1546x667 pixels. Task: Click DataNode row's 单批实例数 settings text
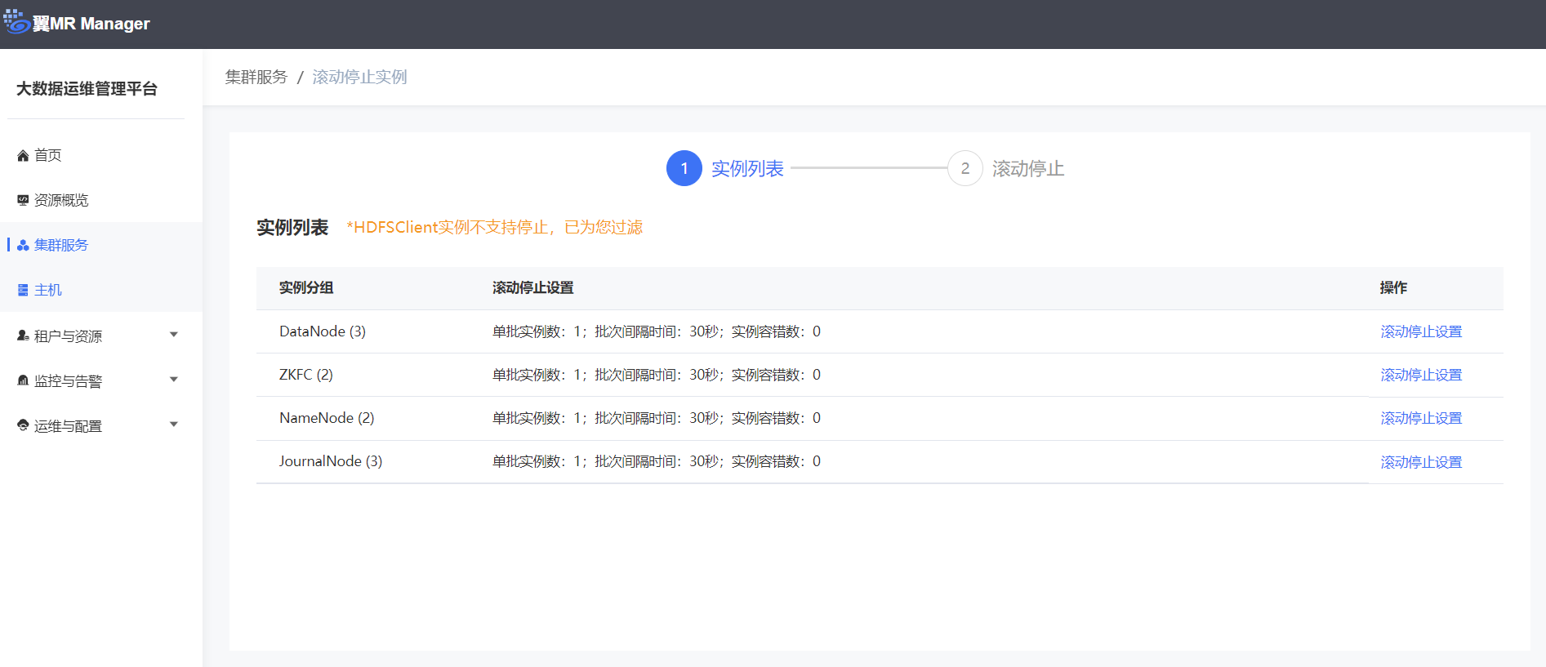pos(657,331)
